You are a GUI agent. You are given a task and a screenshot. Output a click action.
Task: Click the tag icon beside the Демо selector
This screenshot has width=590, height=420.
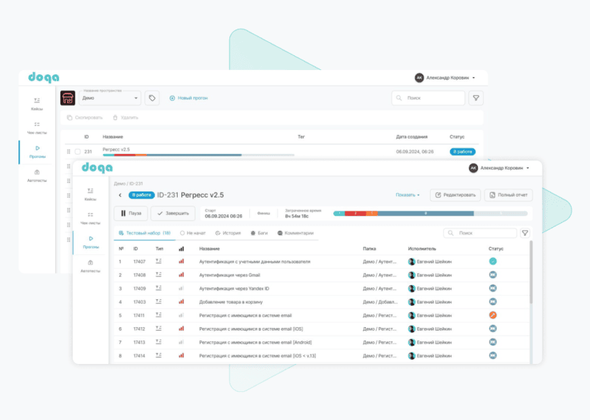[x=152, y=98]
